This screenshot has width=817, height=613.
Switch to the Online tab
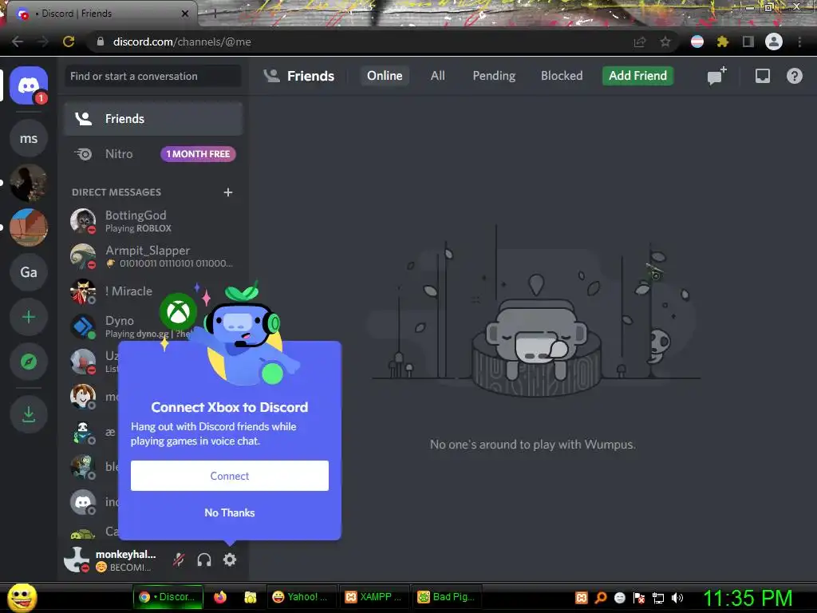tap(385, 76)
